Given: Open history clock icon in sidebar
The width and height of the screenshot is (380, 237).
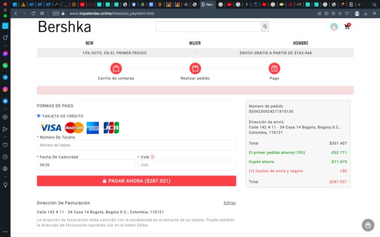Looking at the screenshot, I should [5, 157].
